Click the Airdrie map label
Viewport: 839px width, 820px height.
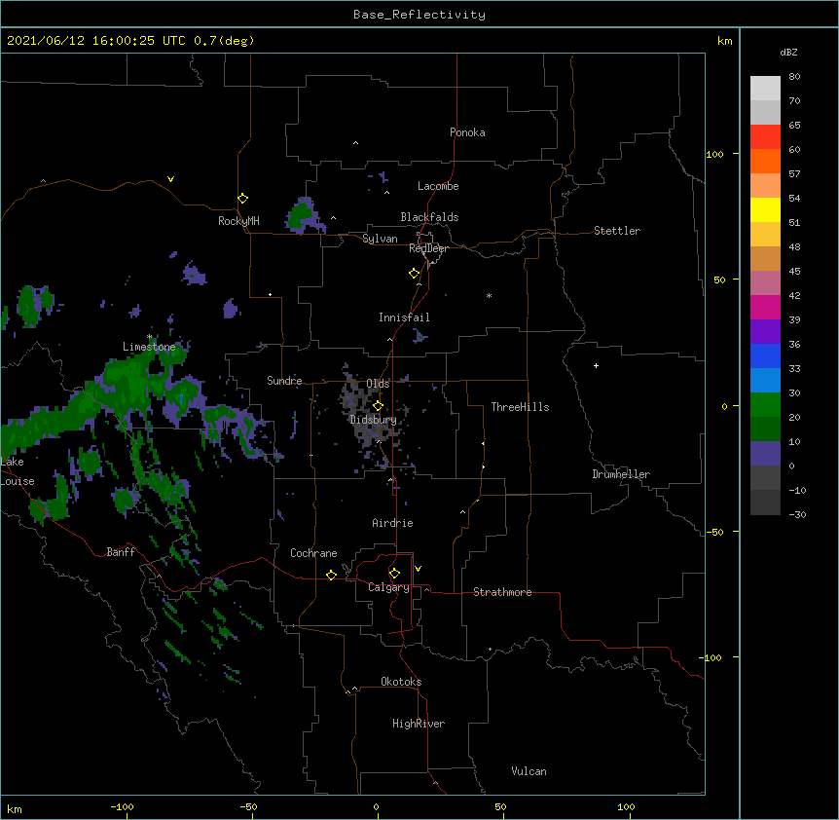coord(393,523)
